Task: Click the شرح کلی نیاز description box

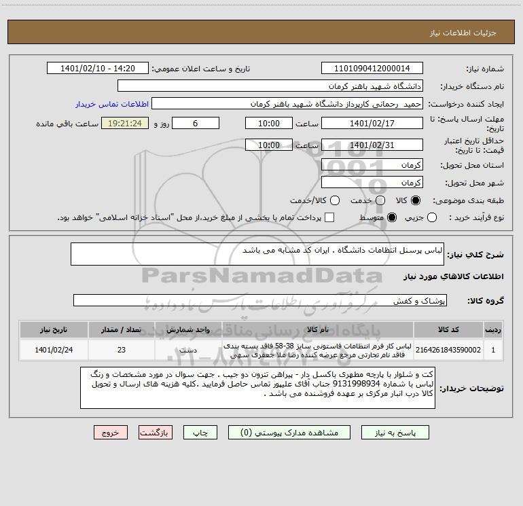Action: coord(257,254)
